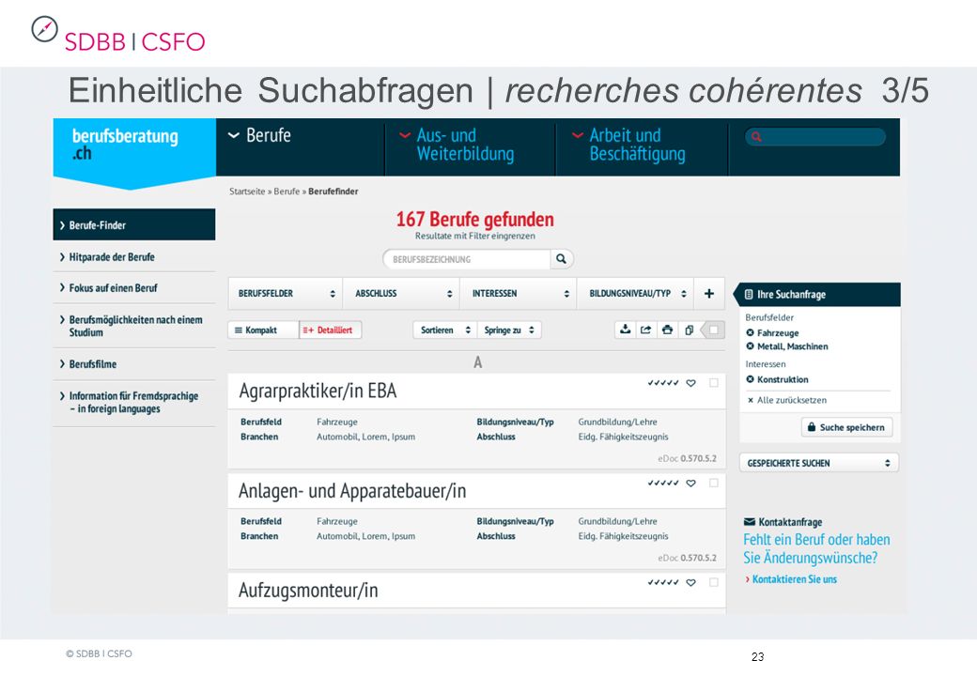Add another filter with the plus icon
The width and height of the screenshot is (977, 676).
[x=709, y=293]
